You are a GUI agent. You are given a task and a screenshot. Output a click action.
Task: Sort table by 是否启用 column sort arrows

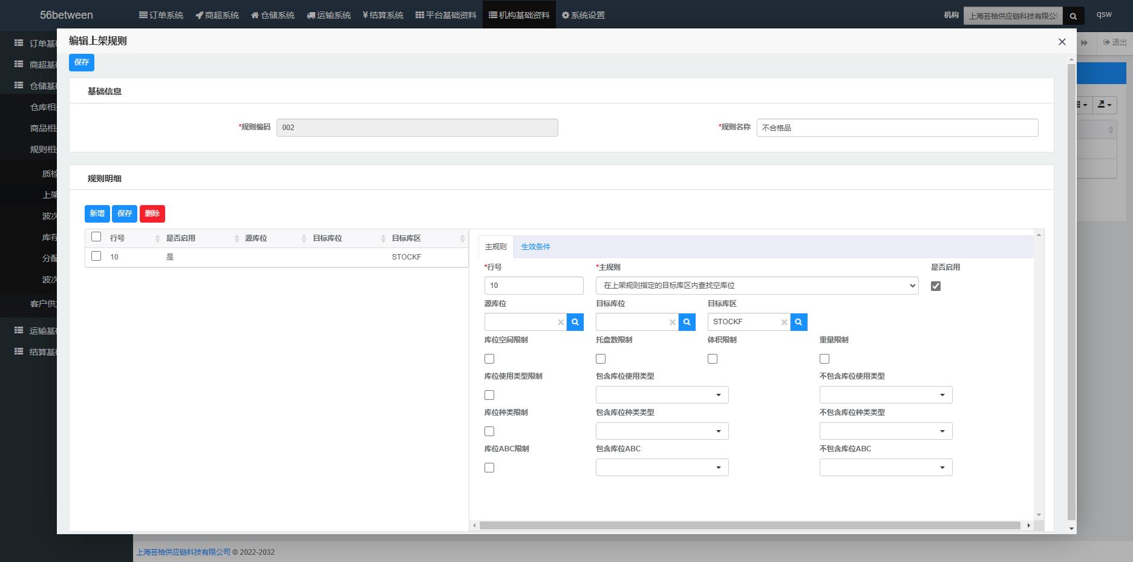click(x=237, y=239)
